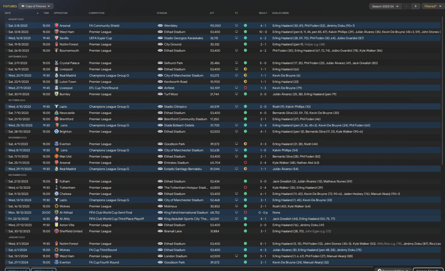Sort by the Result column header

pyautogui.click(x=263, y=13)
